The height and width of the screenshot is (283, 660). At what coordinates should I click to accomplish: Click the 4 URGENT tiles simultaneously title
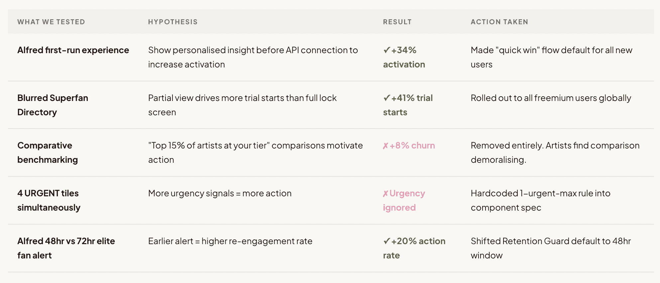coord(49,200)
